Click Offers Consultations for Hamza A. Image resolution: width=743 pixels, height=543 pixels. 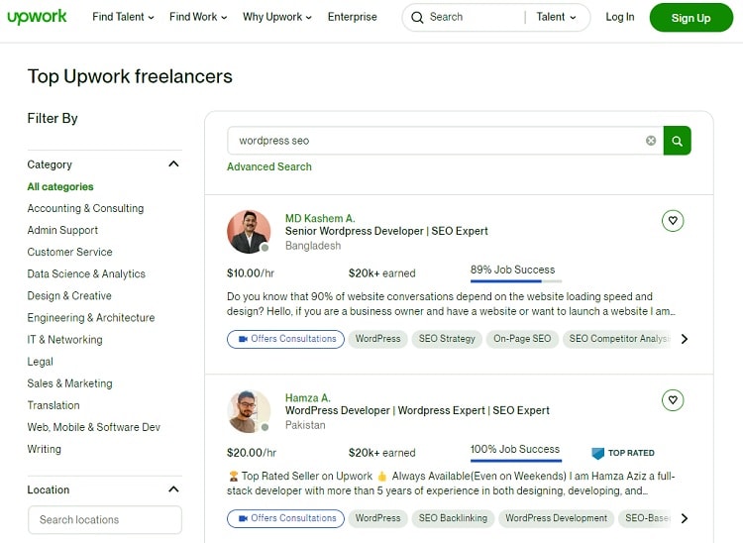(285, 519)
